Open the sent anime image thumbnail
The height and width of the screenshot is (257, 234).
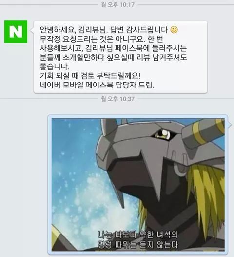138,185
